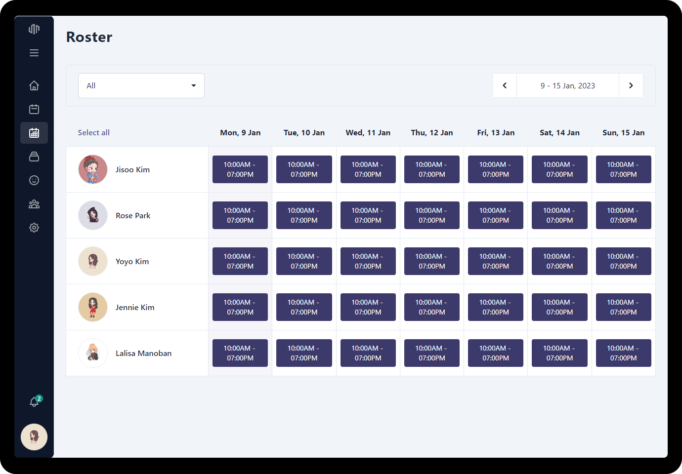Open Jisoo Kim's Monday 9 Jan shift
682x474 pixels.
240,169
